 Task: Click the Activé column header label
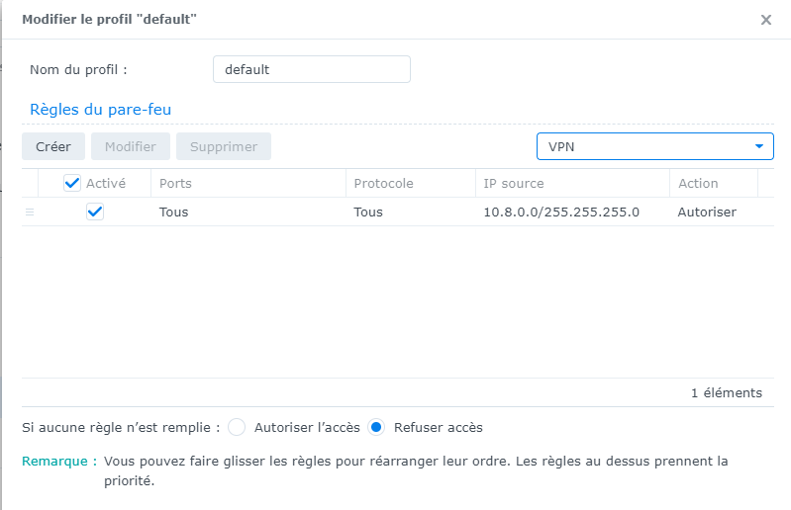tap(106, 183)
